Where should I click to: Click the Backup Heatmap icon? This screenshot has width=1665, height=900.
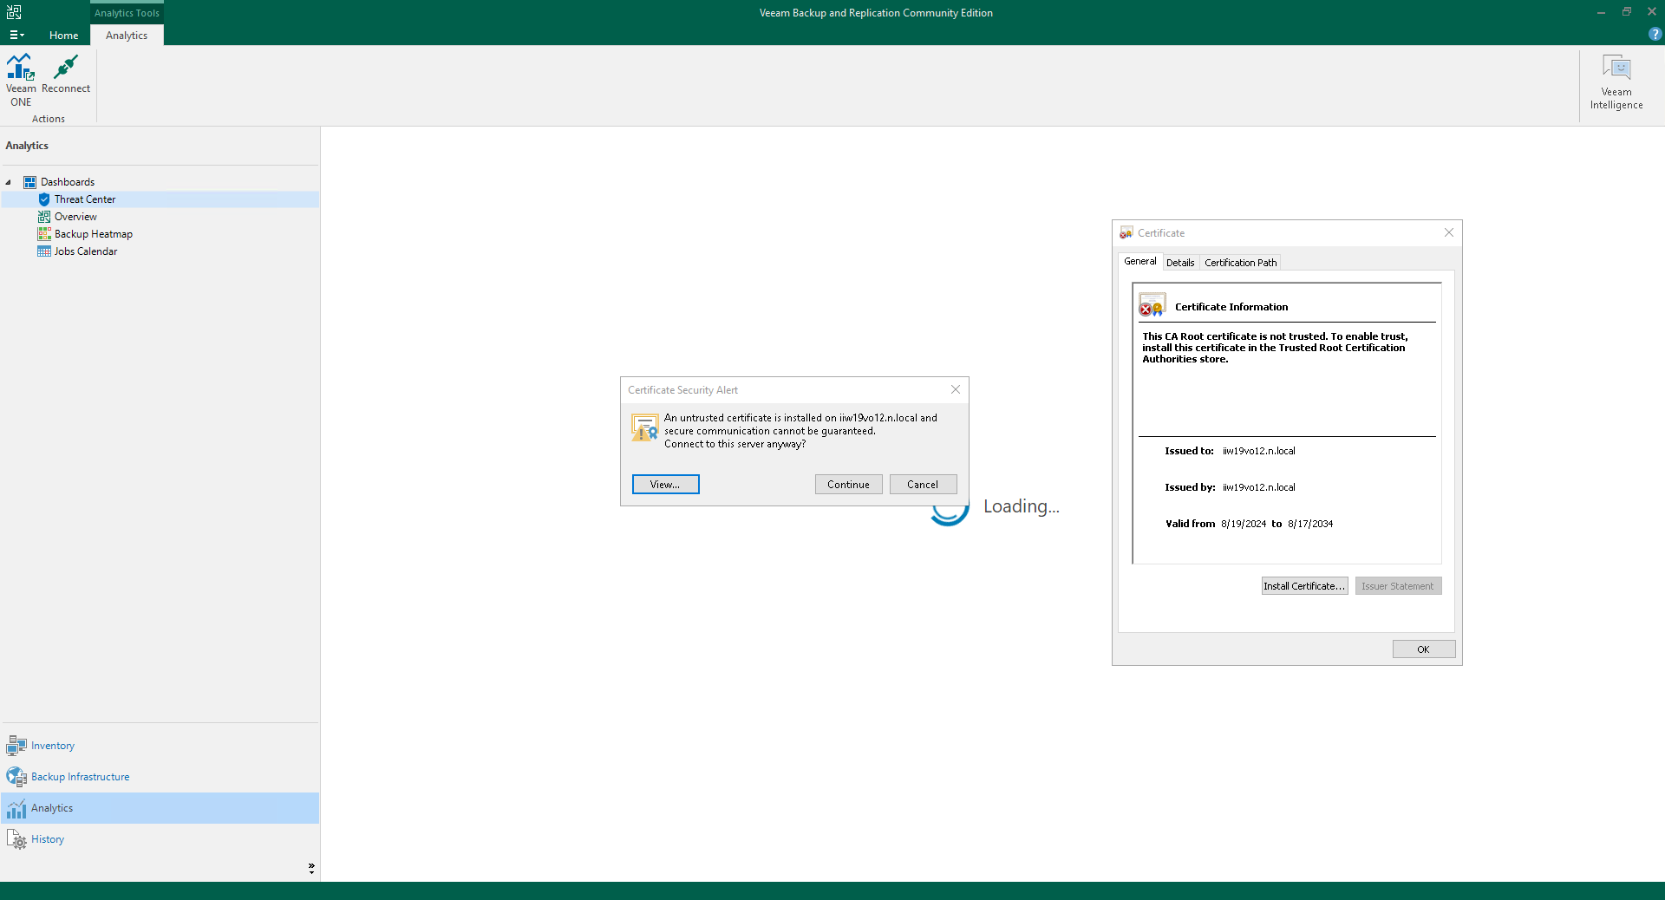(x=44, y=234)
